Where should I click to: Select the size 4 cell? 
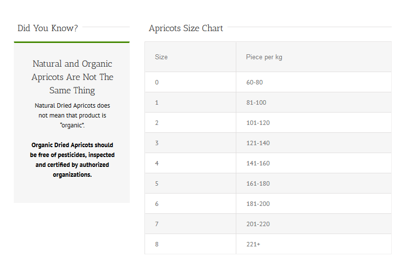coord(157,163)
